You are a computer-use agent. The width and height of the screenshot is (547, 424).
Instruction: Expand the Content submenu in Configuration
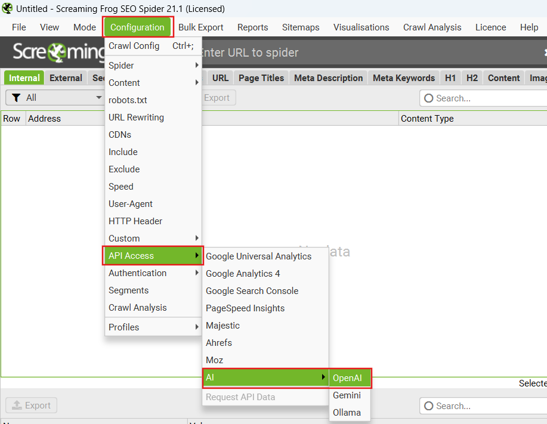tap(153, 83)
